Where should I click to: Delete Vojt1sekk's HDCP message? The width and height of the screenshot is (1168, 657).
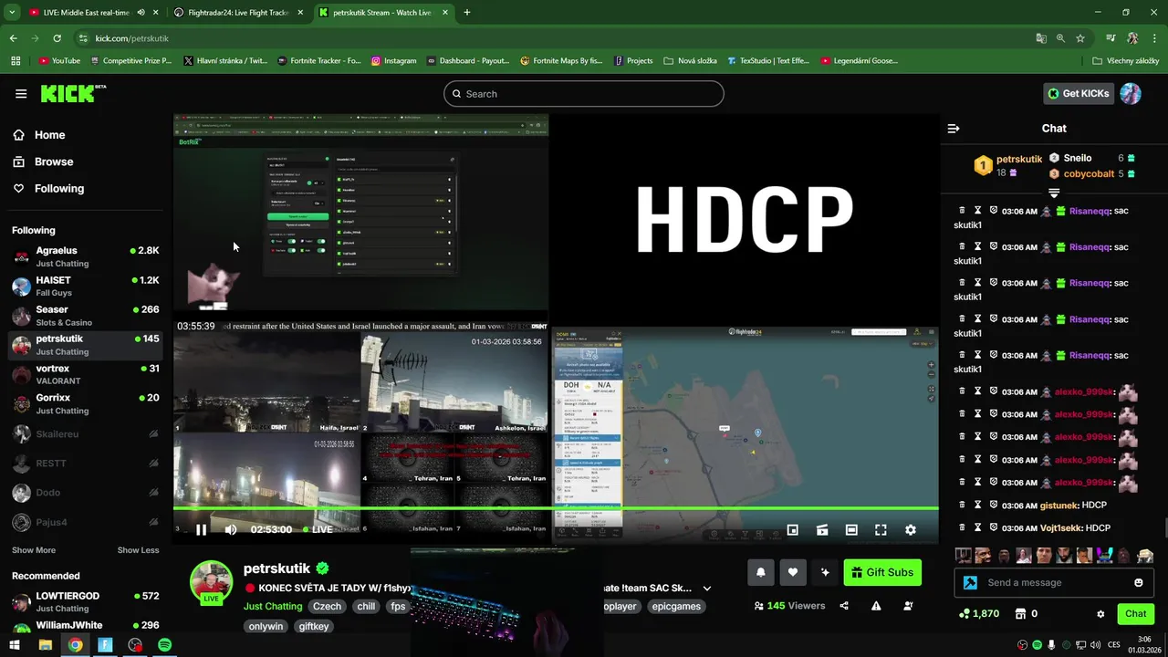962,527
